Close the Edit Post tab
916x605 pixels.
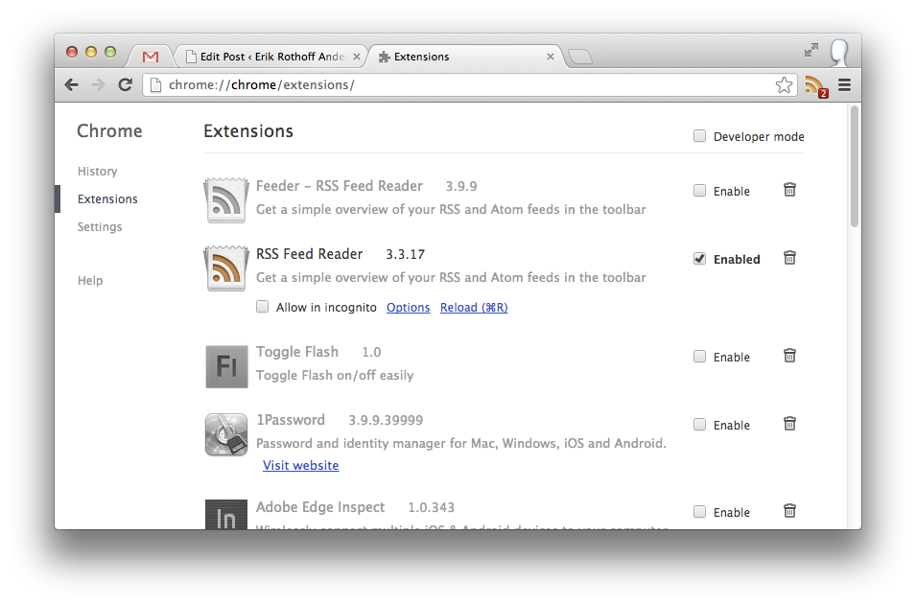point(357,57)
